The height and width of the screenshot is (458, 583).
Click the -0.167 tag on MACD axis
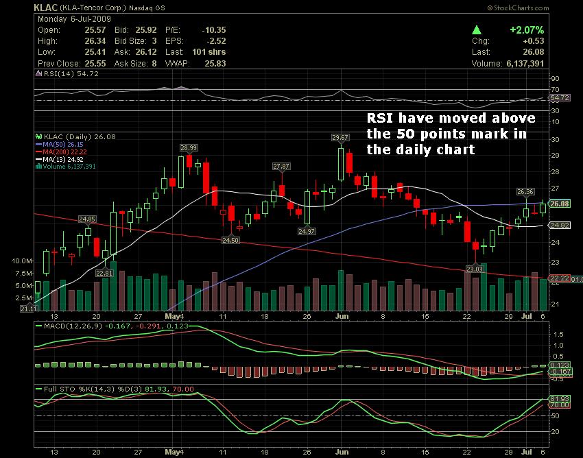pos(560,372)
